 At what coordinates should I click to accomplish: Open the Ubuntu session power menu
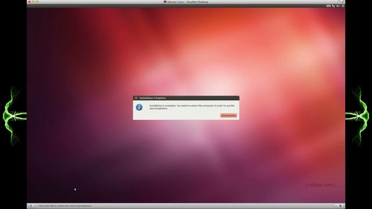click(x=343, y=6)
